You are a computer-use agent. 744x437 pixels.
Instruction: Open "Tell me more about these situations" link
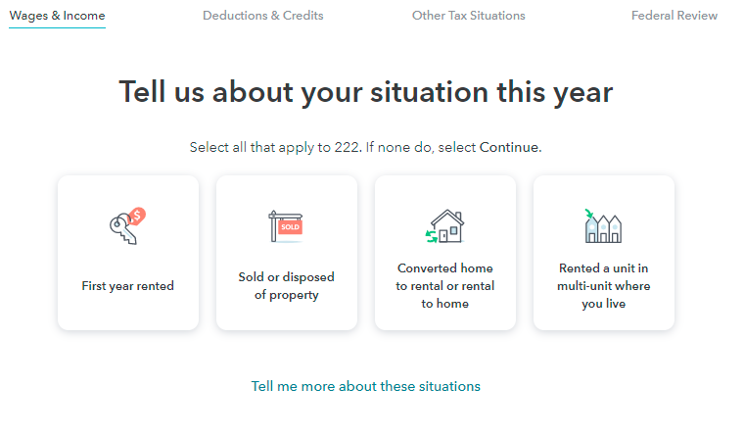pos(365,386)
